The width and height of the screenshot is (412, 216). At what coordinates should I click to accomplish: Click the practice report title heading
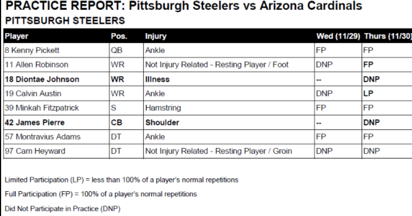(181, 7)
